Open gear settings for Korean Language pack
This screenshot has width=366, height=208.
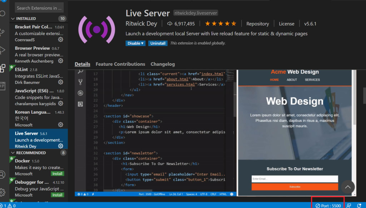point(60,125)
